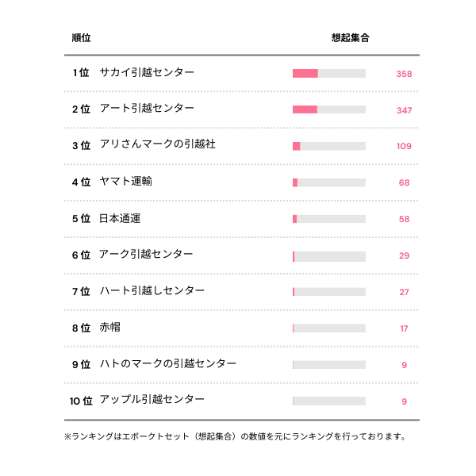
Task: Click the アーク引越センター name
Action: point(146,255)
